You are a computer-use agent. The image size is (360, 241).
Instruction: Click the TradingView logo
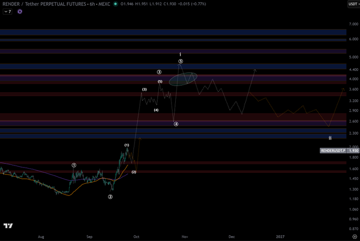(x=8, y=226)
